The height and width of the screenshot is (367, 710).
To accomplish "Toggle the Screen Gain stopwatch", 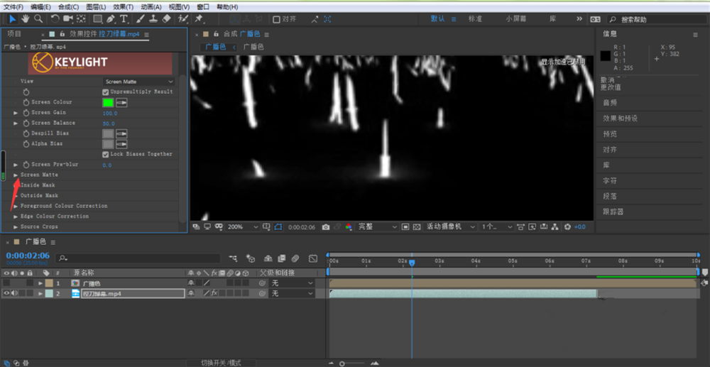I will click(26, 113).
